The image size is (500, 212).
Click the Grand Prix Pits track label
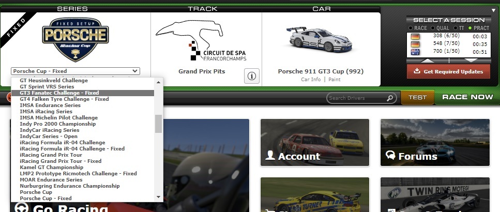[202, 71]
